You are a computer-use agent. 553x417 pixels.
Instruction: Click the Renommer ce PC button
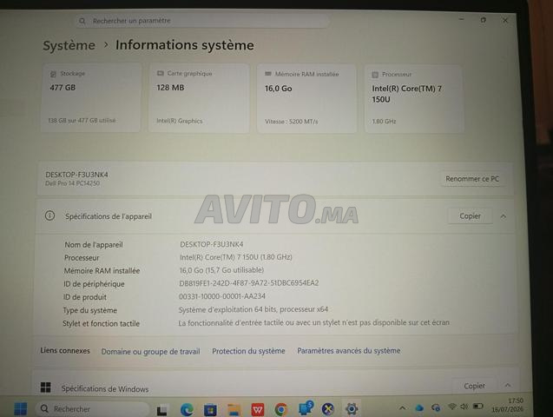tap(472, 179)
